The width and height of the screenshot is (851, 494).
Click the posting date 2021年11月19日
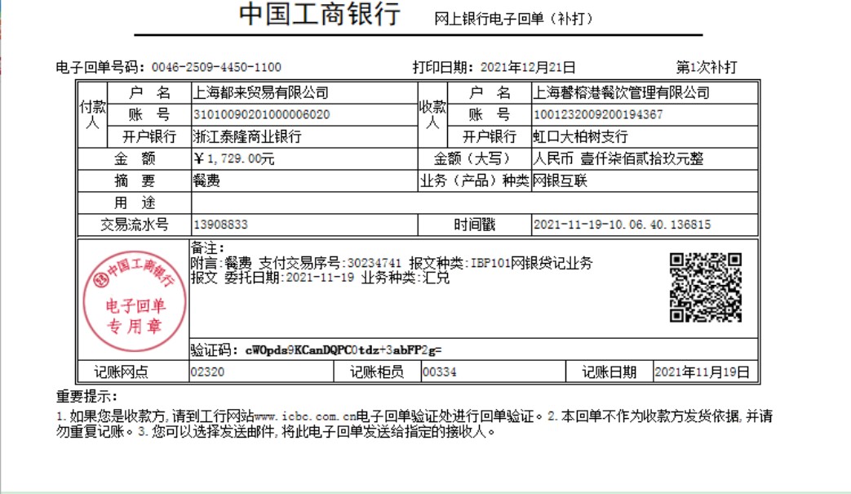(702, 372)
